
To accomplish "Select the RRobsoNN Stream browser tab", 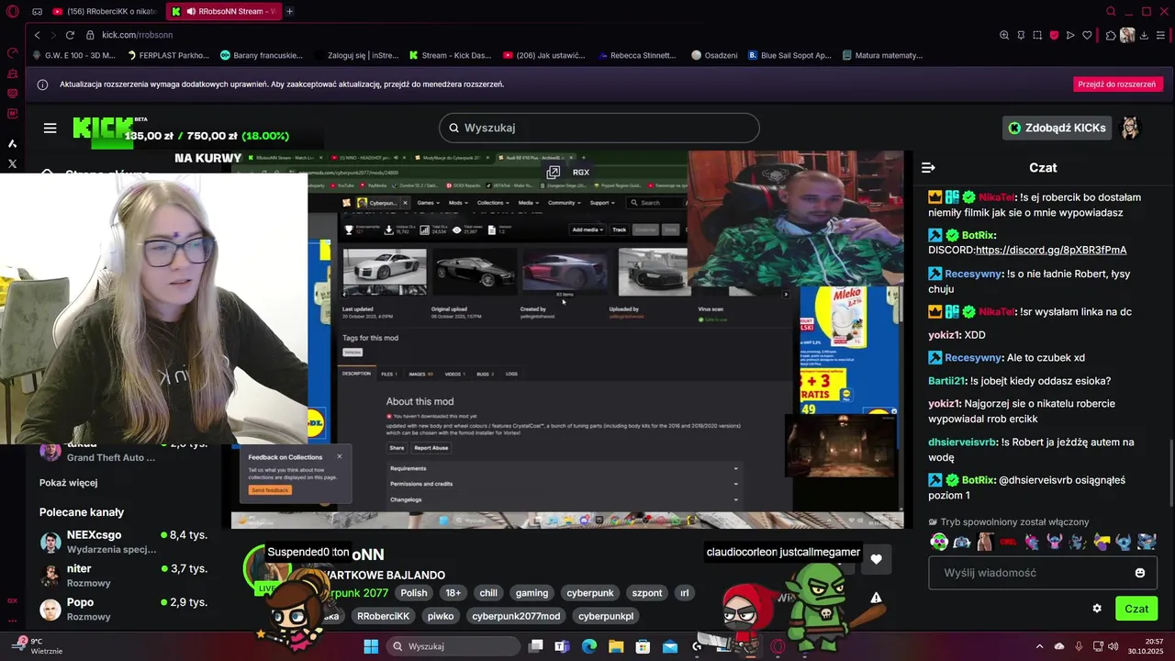I will (x=224, y=11).
